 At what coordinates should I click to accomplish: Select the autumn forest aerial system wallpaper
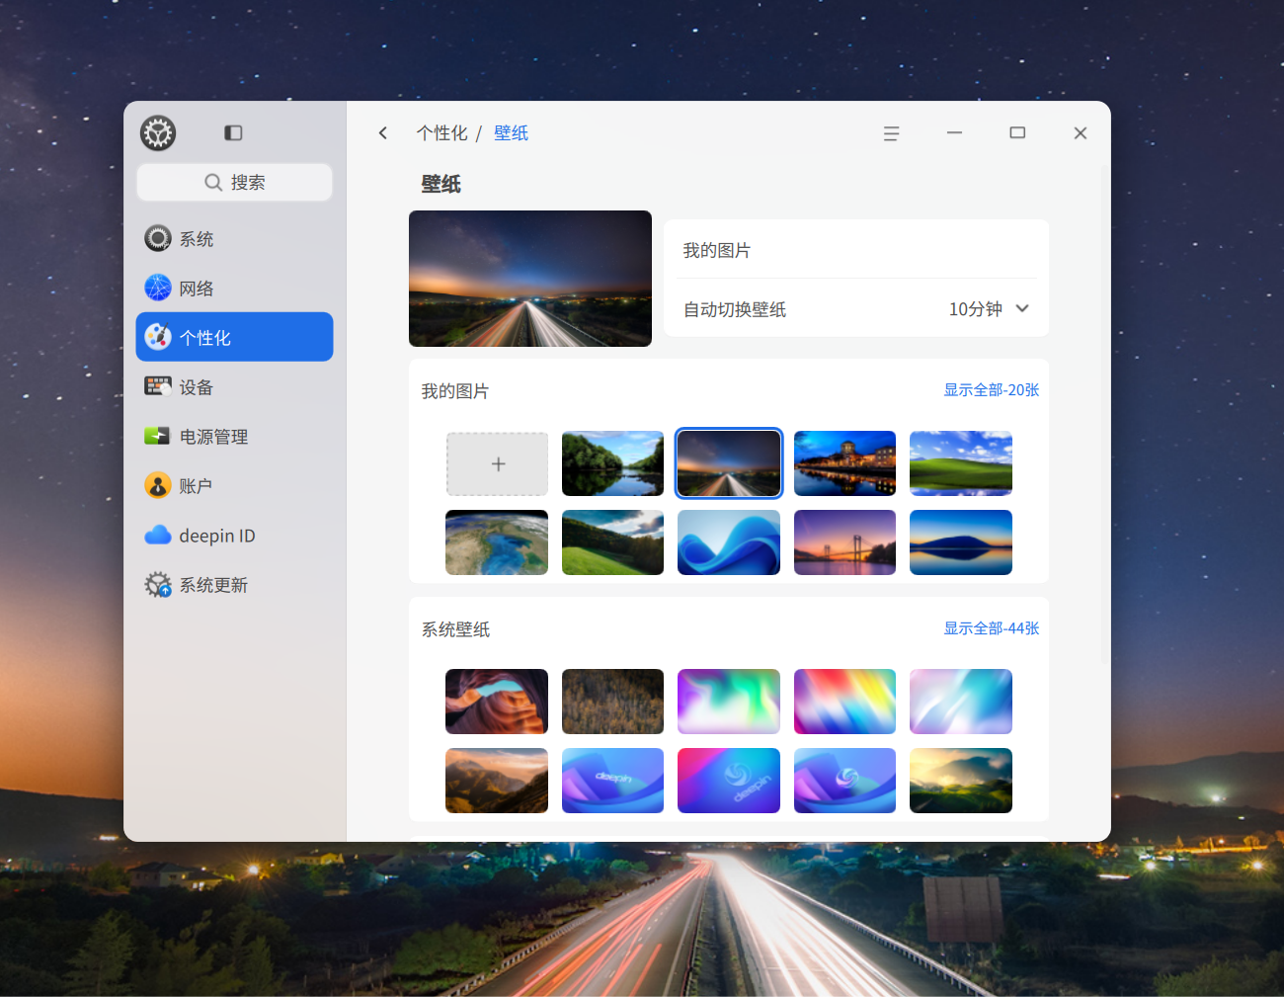pyautogui.click(x=612, y=702)
